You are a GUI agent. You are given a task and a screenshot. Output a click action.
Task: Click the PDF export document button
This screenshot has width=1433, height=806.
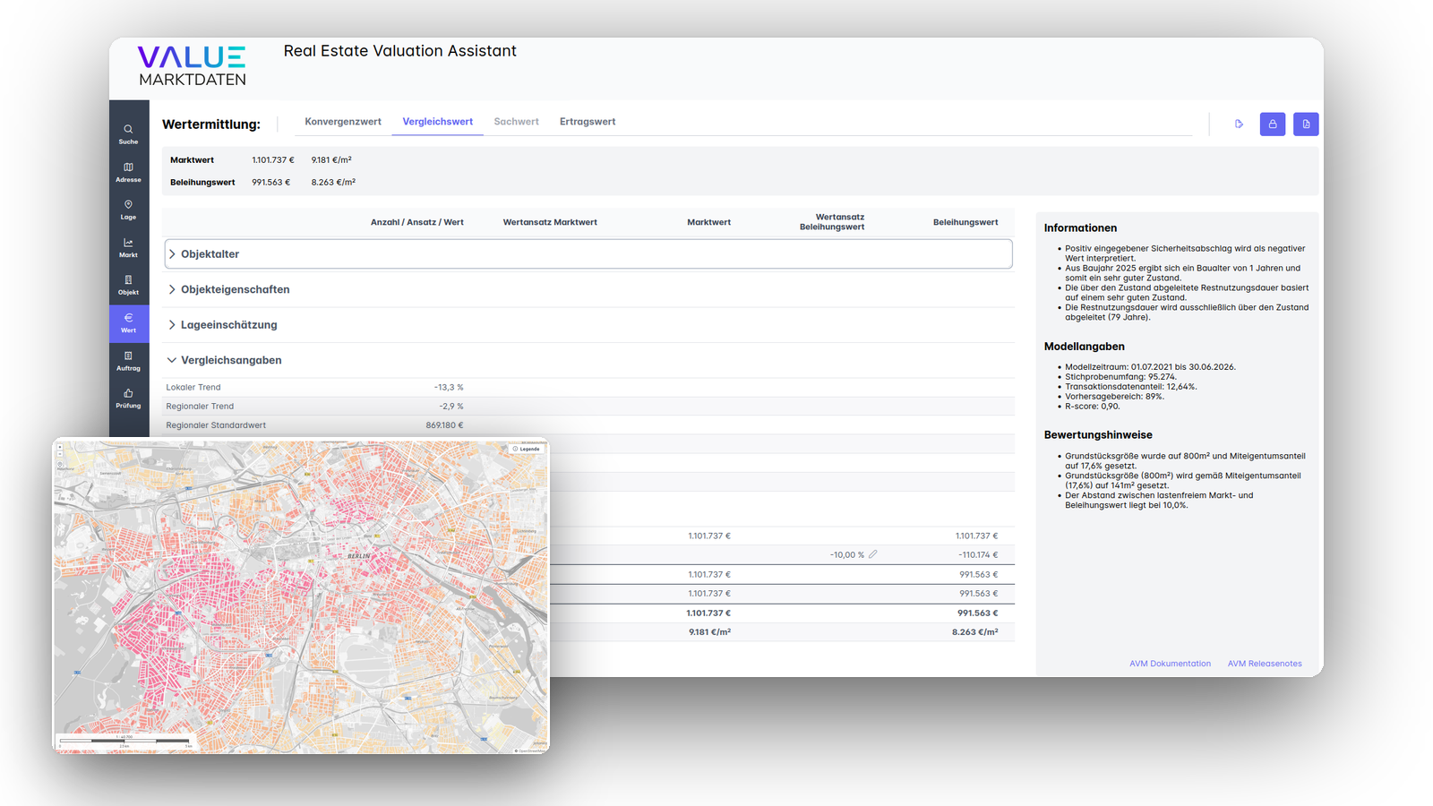(1306, 124)
